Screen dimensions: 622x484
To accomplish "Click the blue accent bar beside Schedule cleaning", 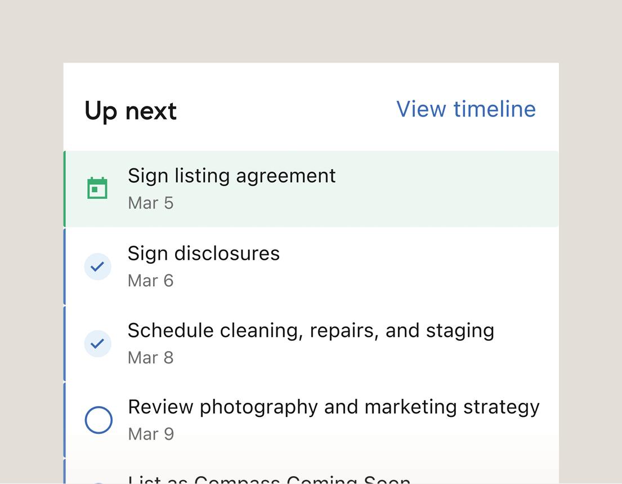I will click(x=65, y=343).
